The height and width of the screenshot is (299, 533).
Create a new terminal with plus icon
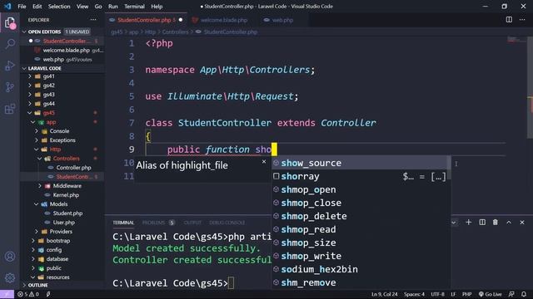(x=468, y=223)
